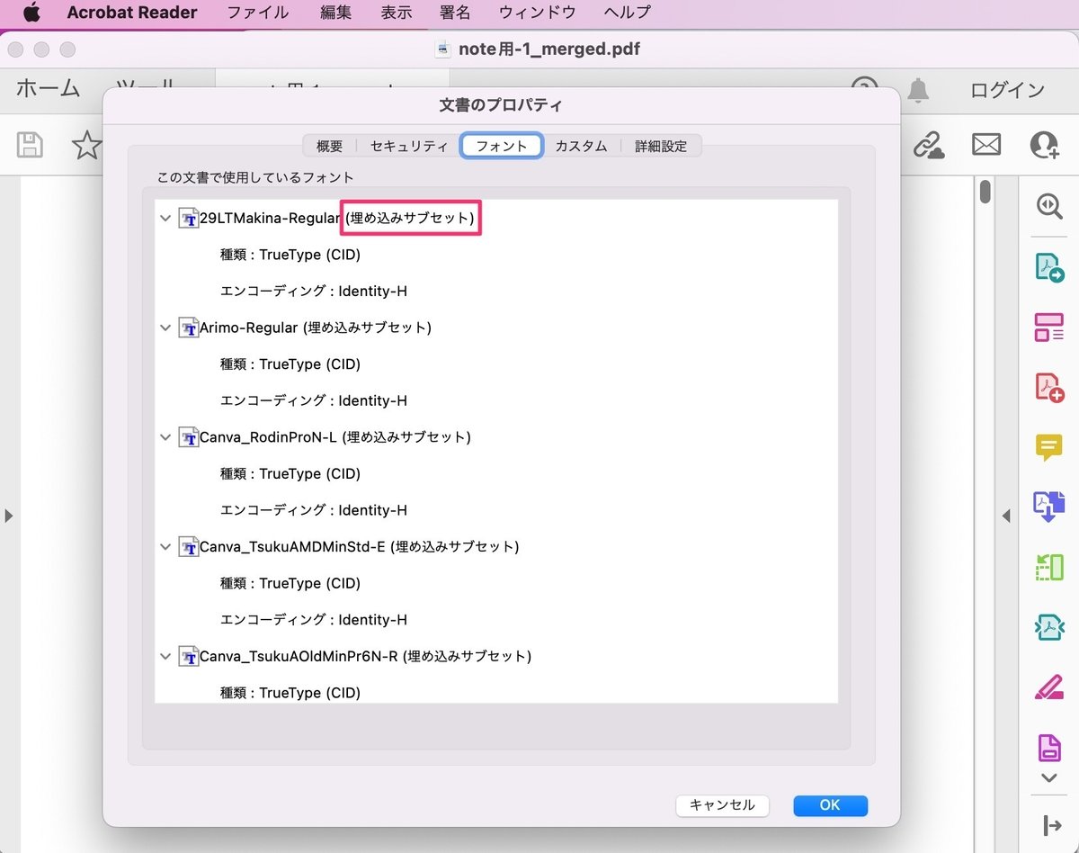This screenshot has width=1079, height=853.
Task: Open the Comment tool icon
Action: click(x=1048, y=447)
